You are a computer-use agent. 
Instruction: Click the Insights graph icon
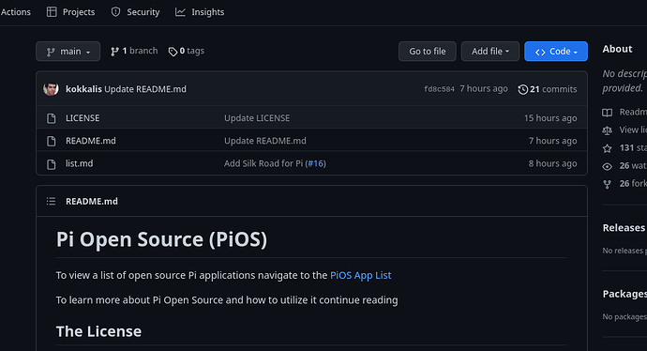point(180,12)
